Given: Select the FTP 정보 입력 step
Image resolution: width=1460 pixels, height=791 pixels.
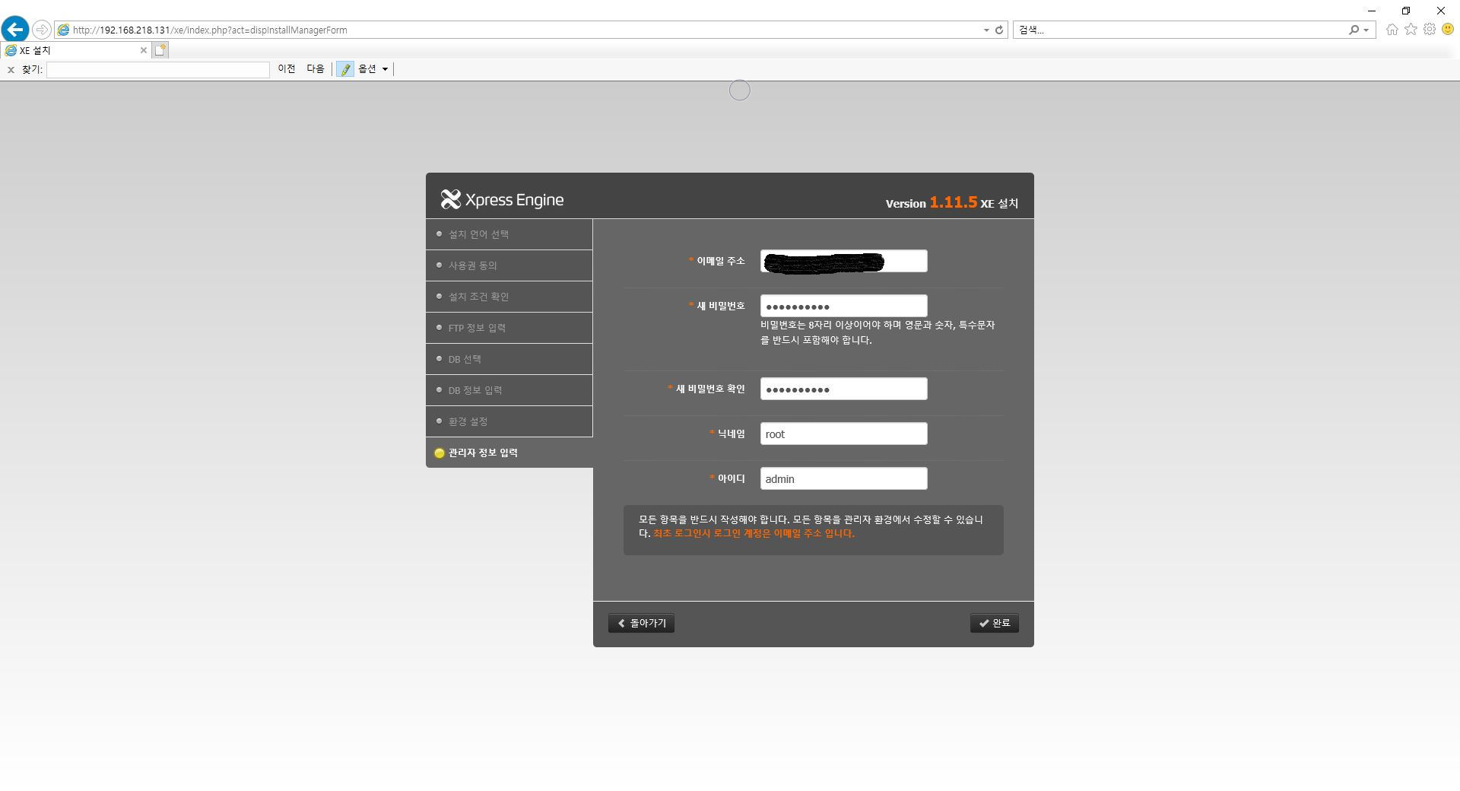Looking at the screenshot, I should 509,328.
